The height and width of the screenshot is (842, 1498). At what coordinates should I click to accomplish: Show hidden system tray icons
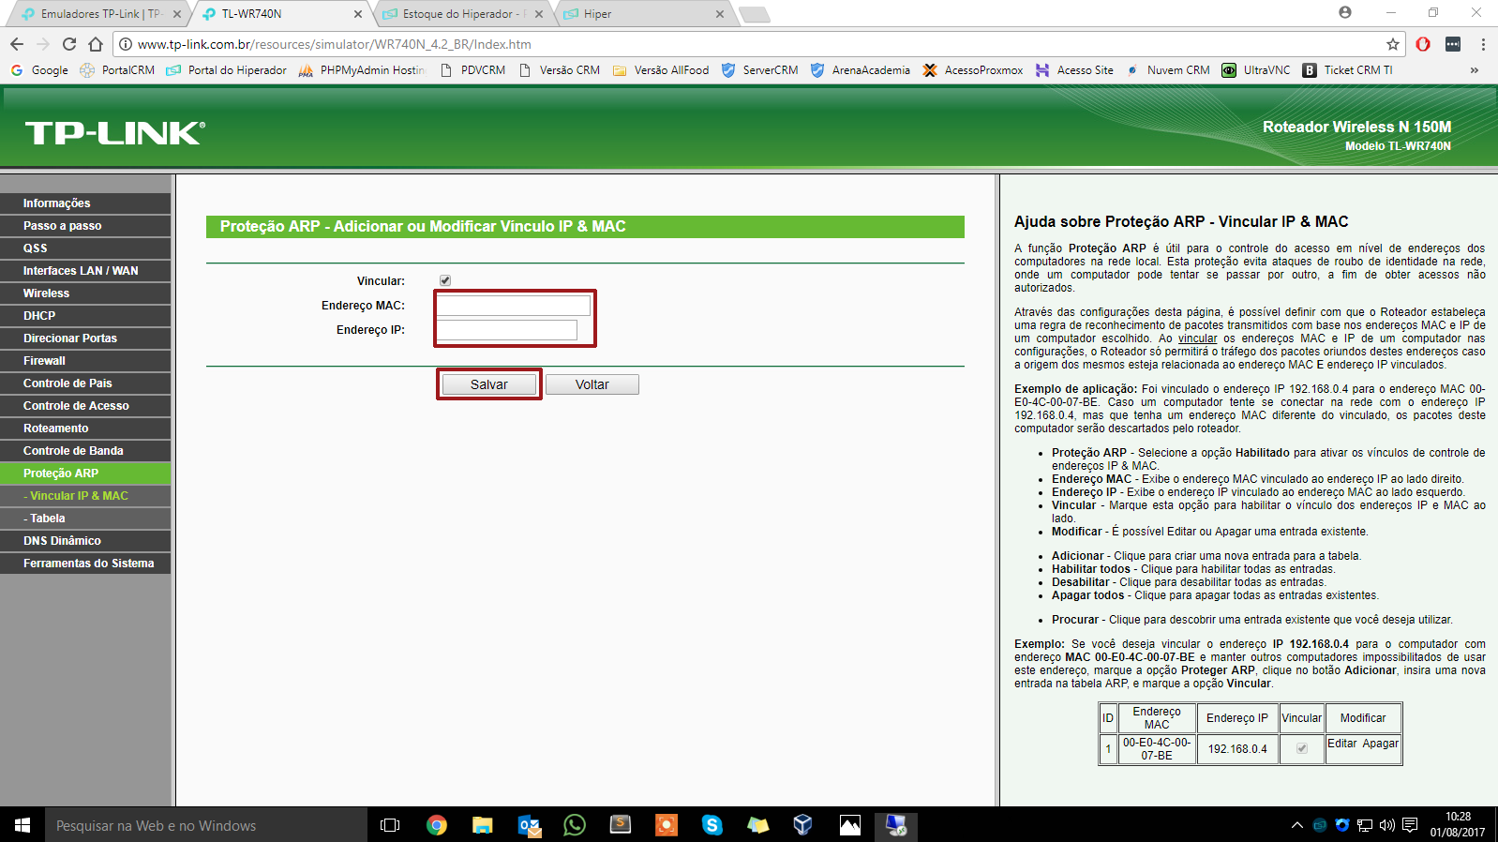point(1296,825)
